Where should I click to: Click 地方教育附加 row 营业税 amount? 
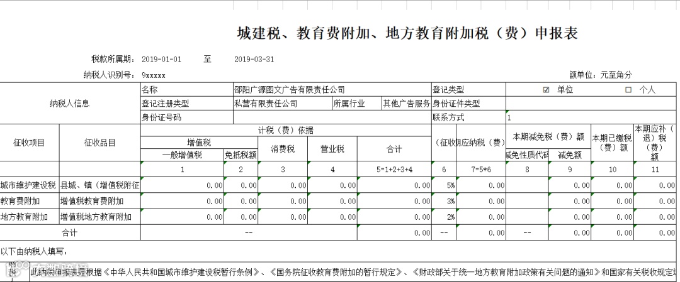point(332,217)
